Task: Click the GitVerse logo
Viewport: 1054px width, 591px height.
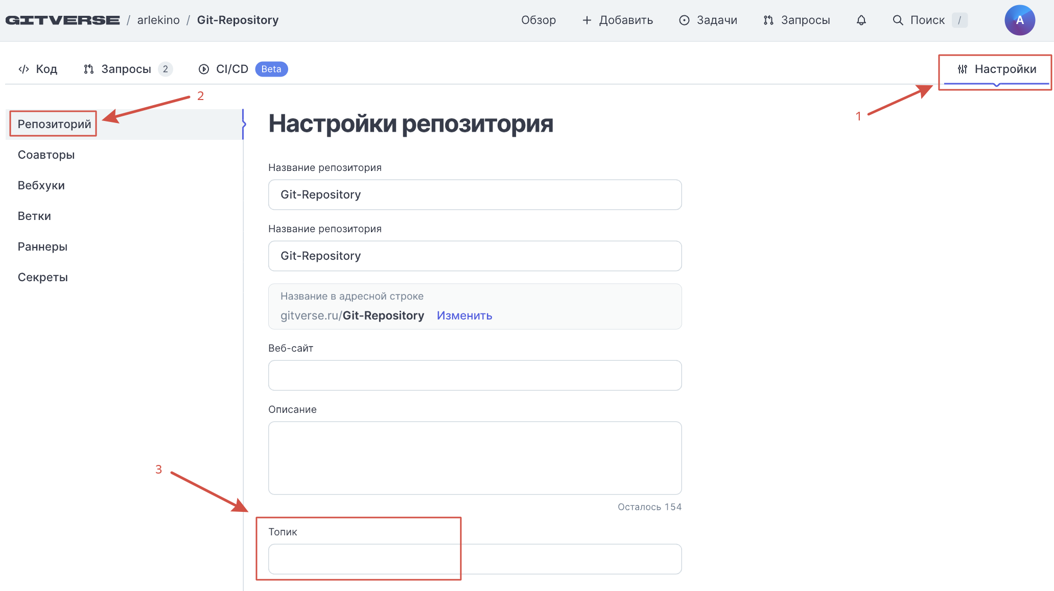Action: 62,20
